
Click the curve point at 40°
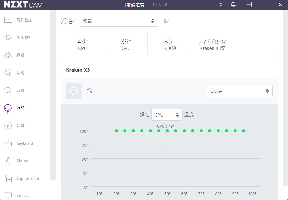pyautogui.click(x=150, y=131)
